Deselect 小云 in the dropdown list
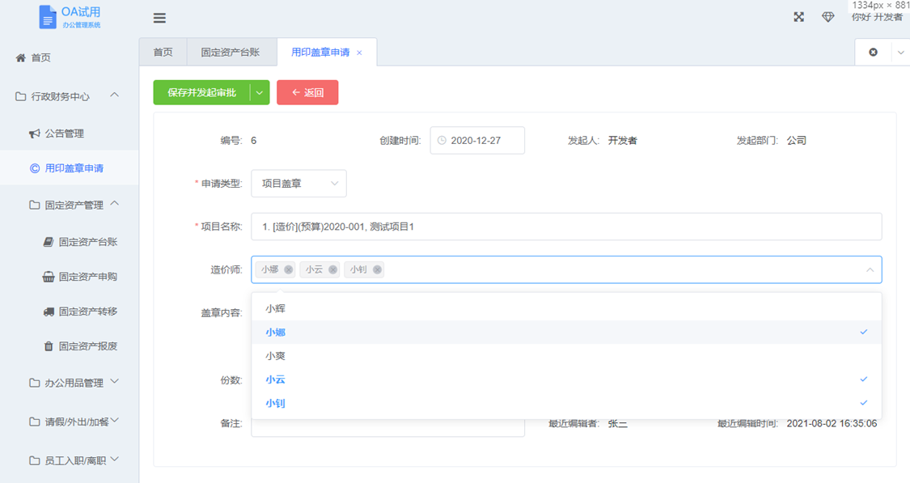The width and height of the screenshot is (910, 483). point(566,379)
